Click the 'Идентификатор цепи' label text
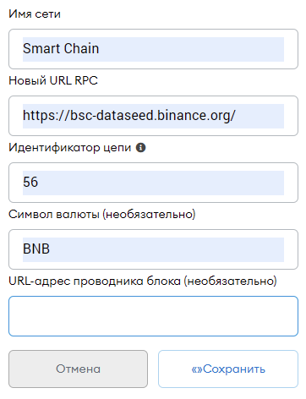Viewport: 306px width, 399px height. (70, 148)
